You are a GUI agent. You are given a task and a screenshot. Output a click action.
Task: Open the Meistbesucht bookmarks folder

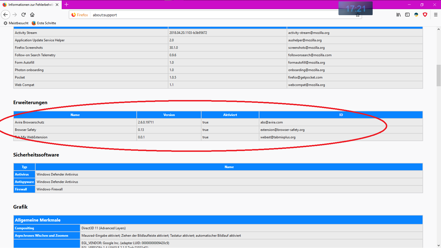[x=16, y=23]
